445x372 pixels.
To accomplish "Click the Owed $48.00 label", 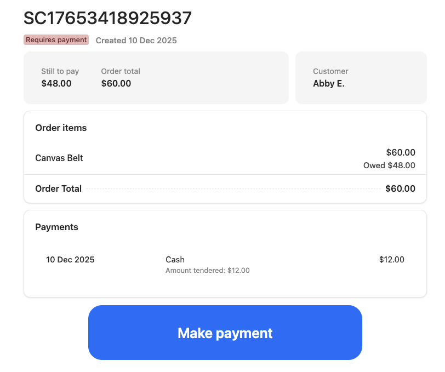I will (389, 165).
